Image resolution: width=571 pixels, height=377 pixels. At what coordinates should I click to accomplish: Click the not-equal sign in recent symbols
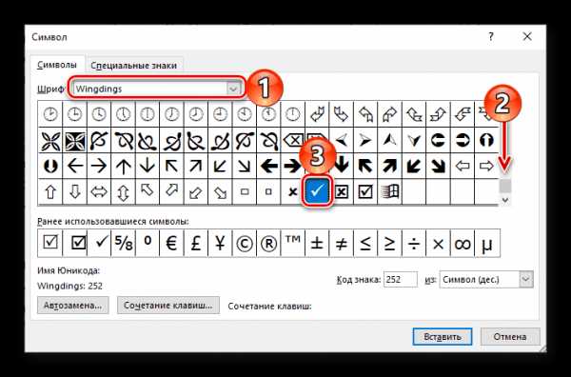[x=342, y=244]
